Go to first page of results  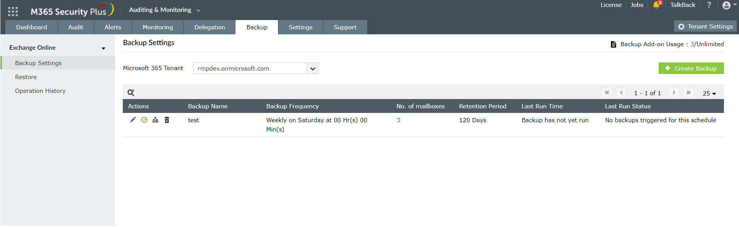point(607,92)
